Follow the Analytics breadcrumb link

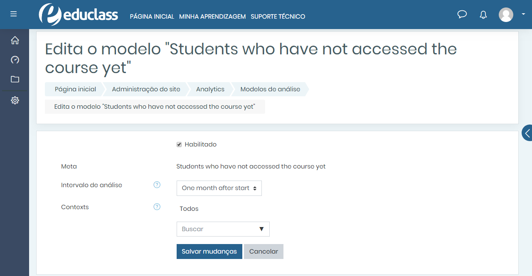pos(210,89)
